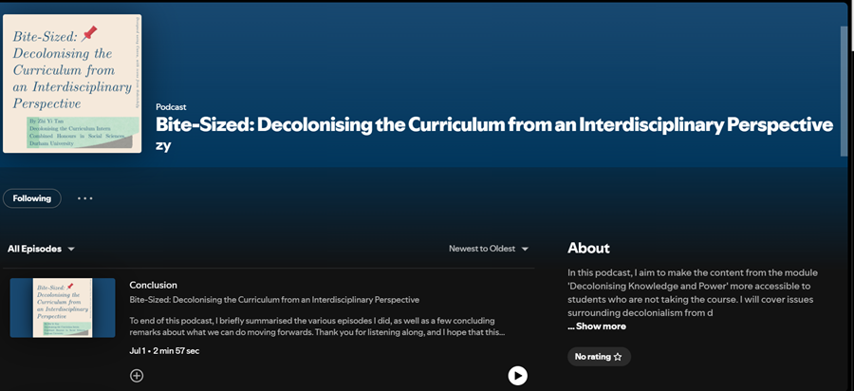Viewport: 854px width, 391px height.
Task: Add Conclusion episode using plus icon
Action: tap(137, 375)
